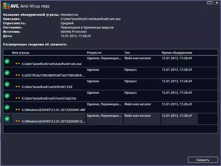Click the 'Серьезность:' label
This screenshot has width=221, height=166.
click(x=14, y=23)
